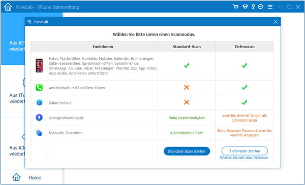Click the key registration icon
This screenshot has width=305, height=185.
pos(253,7)
